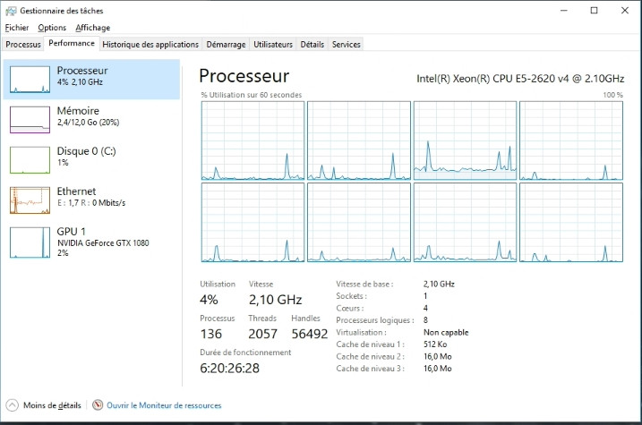Go to the Démarrage tab
The height and width of the screenshot is (425, 642).
click(226, 44)
